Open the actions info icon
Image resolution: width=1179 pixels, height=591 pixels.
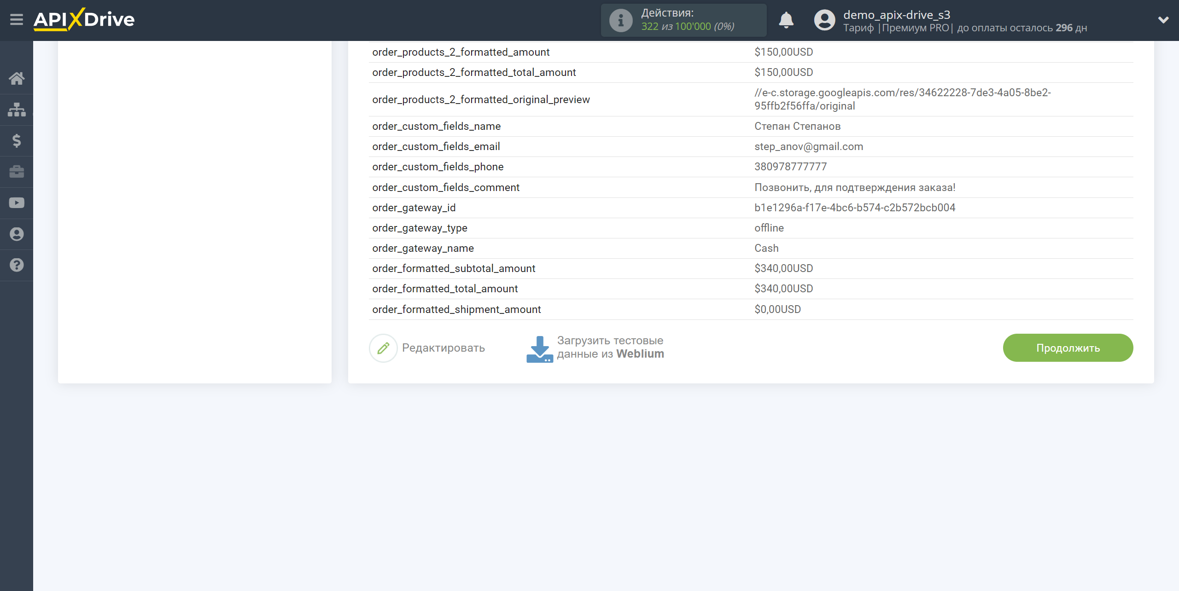[x=621, y=20]
